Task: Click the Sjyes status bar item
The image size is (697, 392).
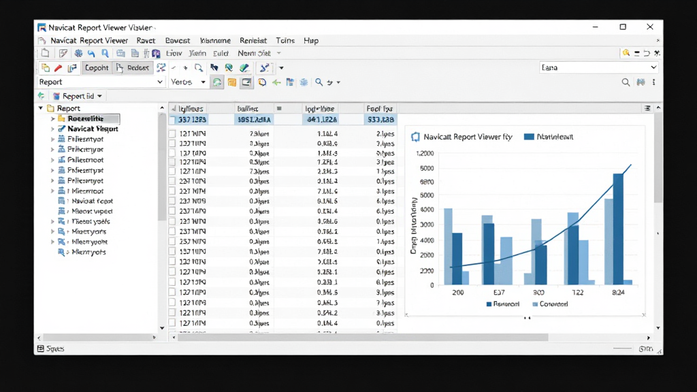Action: 50,349
